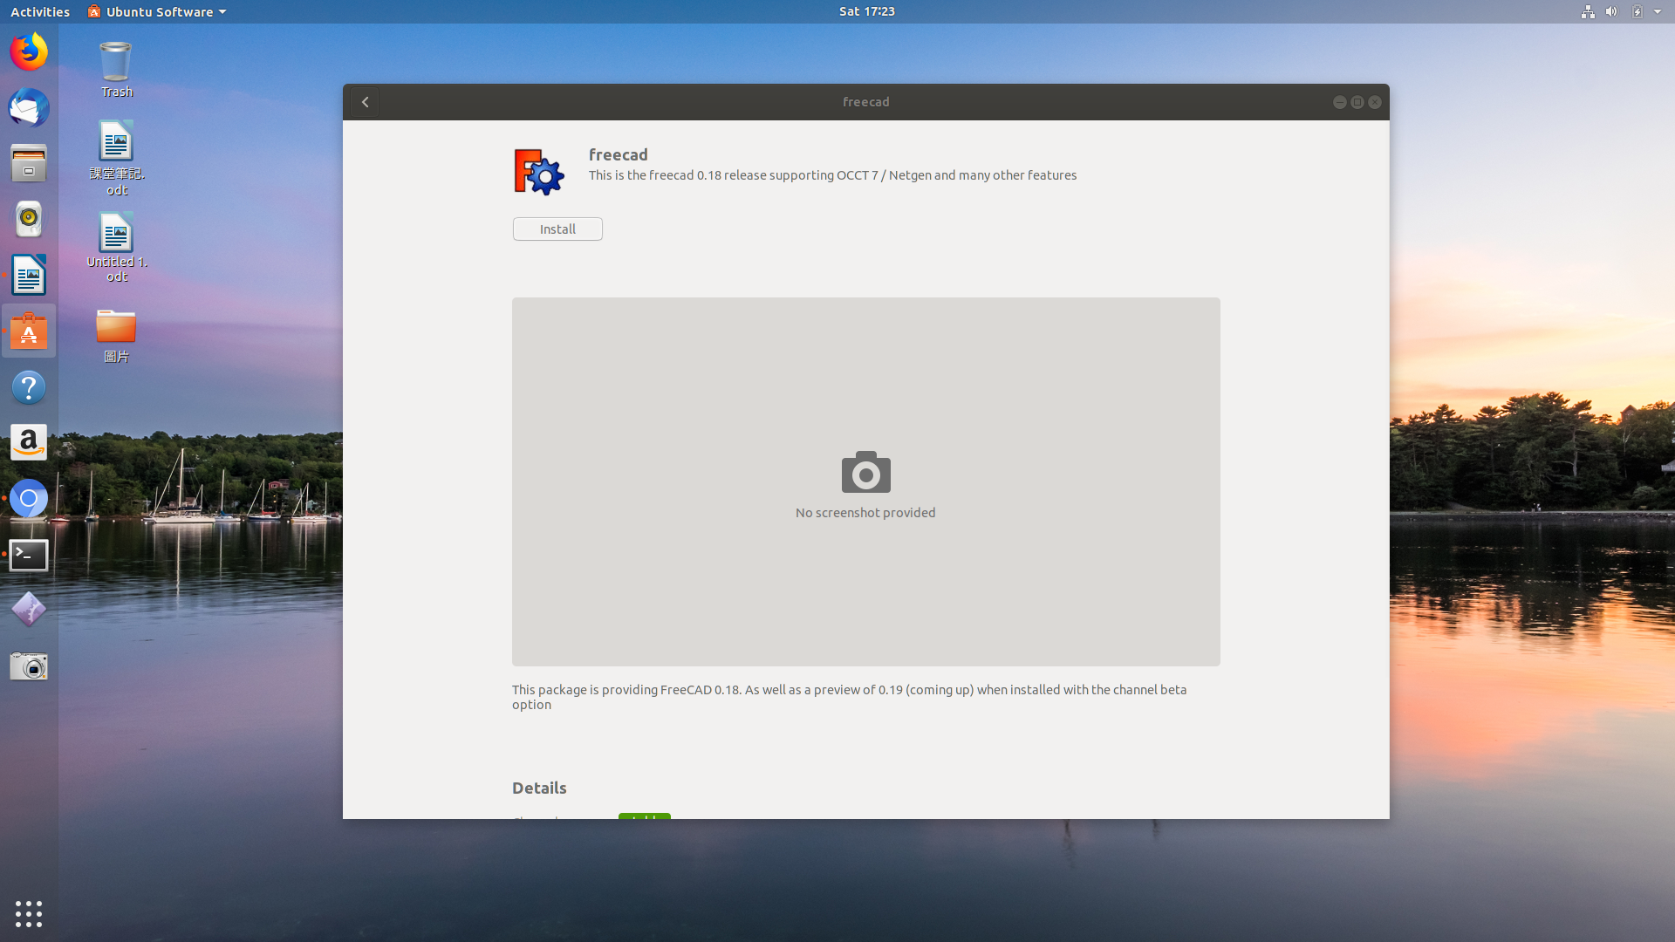Click the battery power indicator
The image size is (1675, 942).
pos(1637,11)
